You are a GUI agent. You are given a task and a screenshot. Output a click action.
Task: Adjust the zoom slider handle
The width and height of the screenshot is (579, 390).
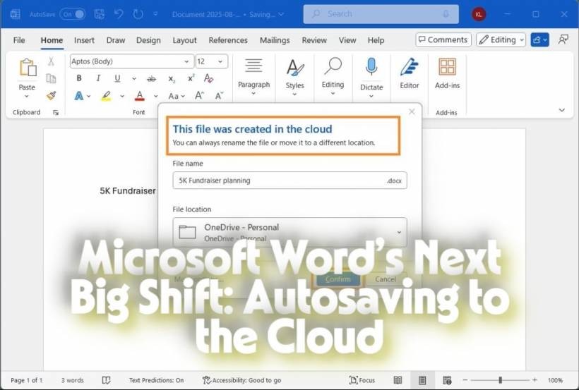tap(500, 380)
